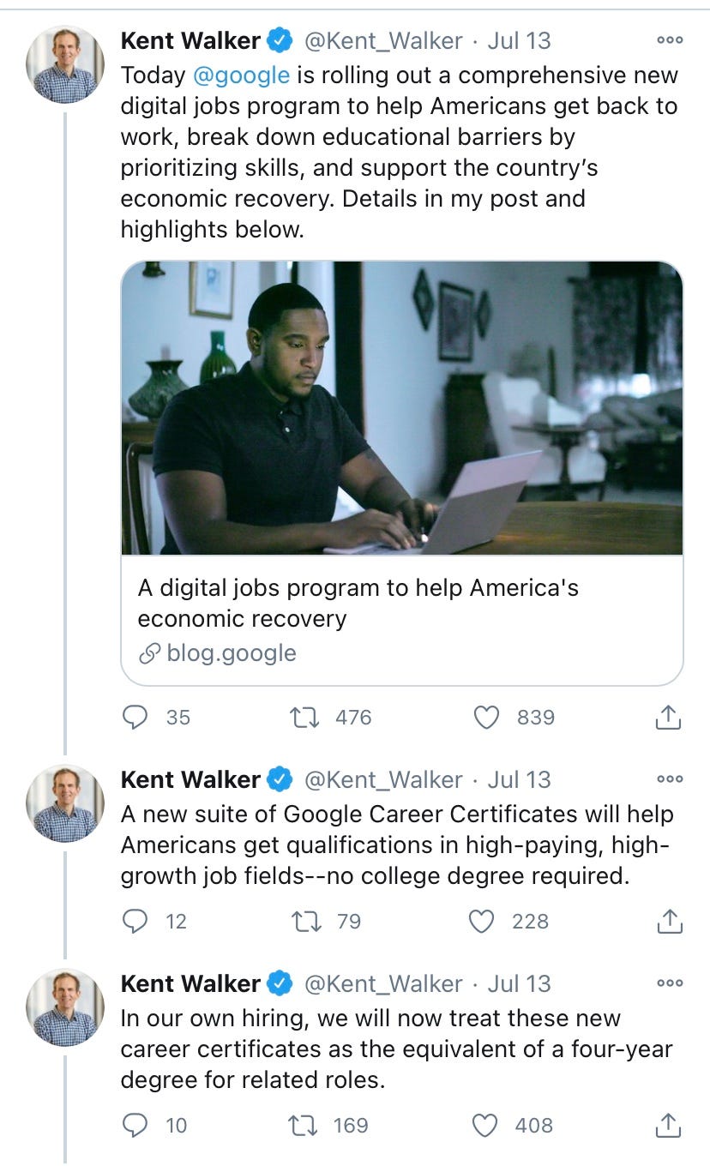Viewport: 710px width, 1172px height.
Task: Like the tweet with 228 likes
Action: pos(482,921)
